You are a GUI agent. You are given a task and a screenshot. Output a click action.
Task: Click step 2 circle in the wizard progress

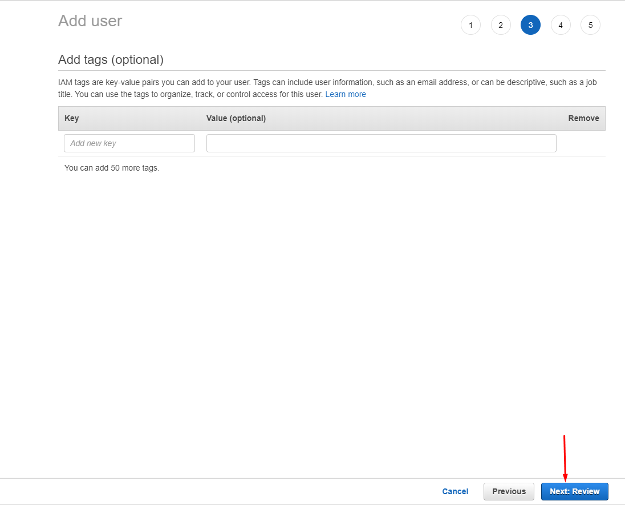(501, 25)
